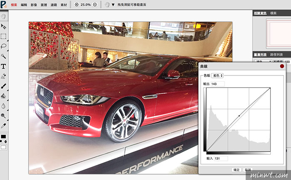Image resolution: width=291 pixels, height=180 pixels.
Task: Select the Eyedropper tool
Action: [3, 126]
